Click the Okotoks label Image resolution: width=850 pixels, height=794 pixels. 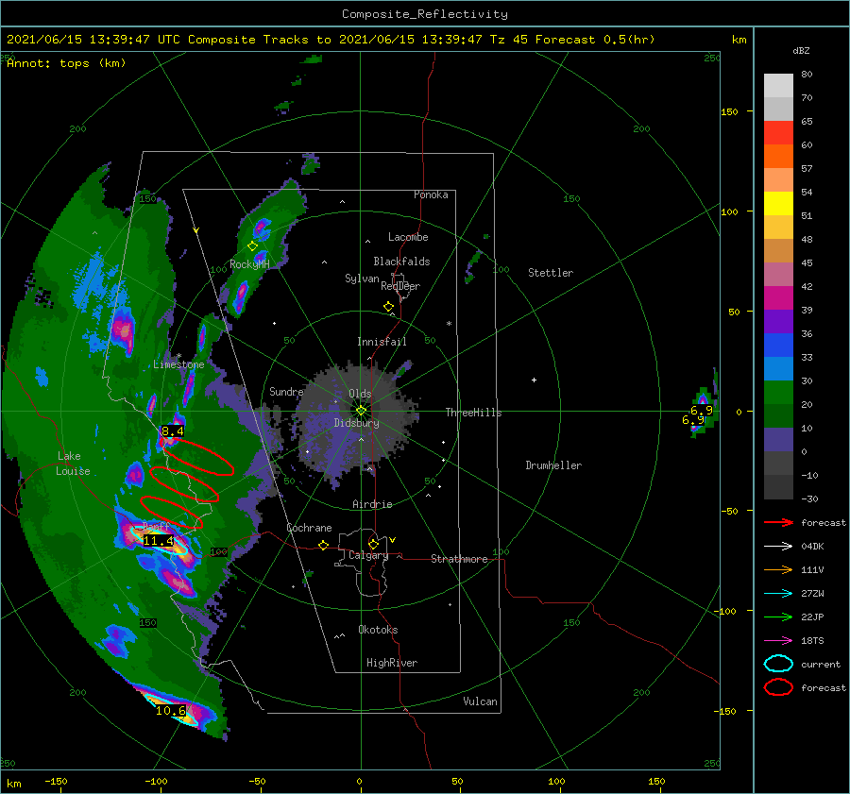tap(378, 630)
